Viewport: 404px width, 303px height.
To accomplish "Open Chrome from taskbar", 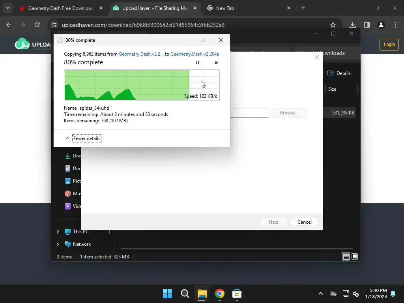I will 219,294.
